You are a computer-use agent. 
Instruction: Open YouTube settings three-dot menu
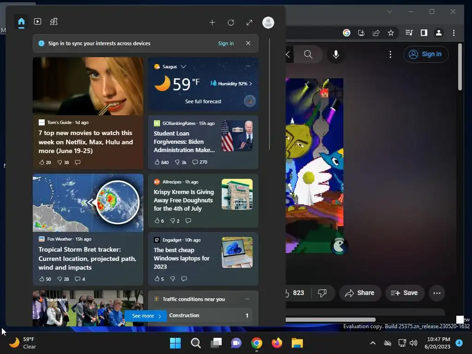[x=390, y=54]
